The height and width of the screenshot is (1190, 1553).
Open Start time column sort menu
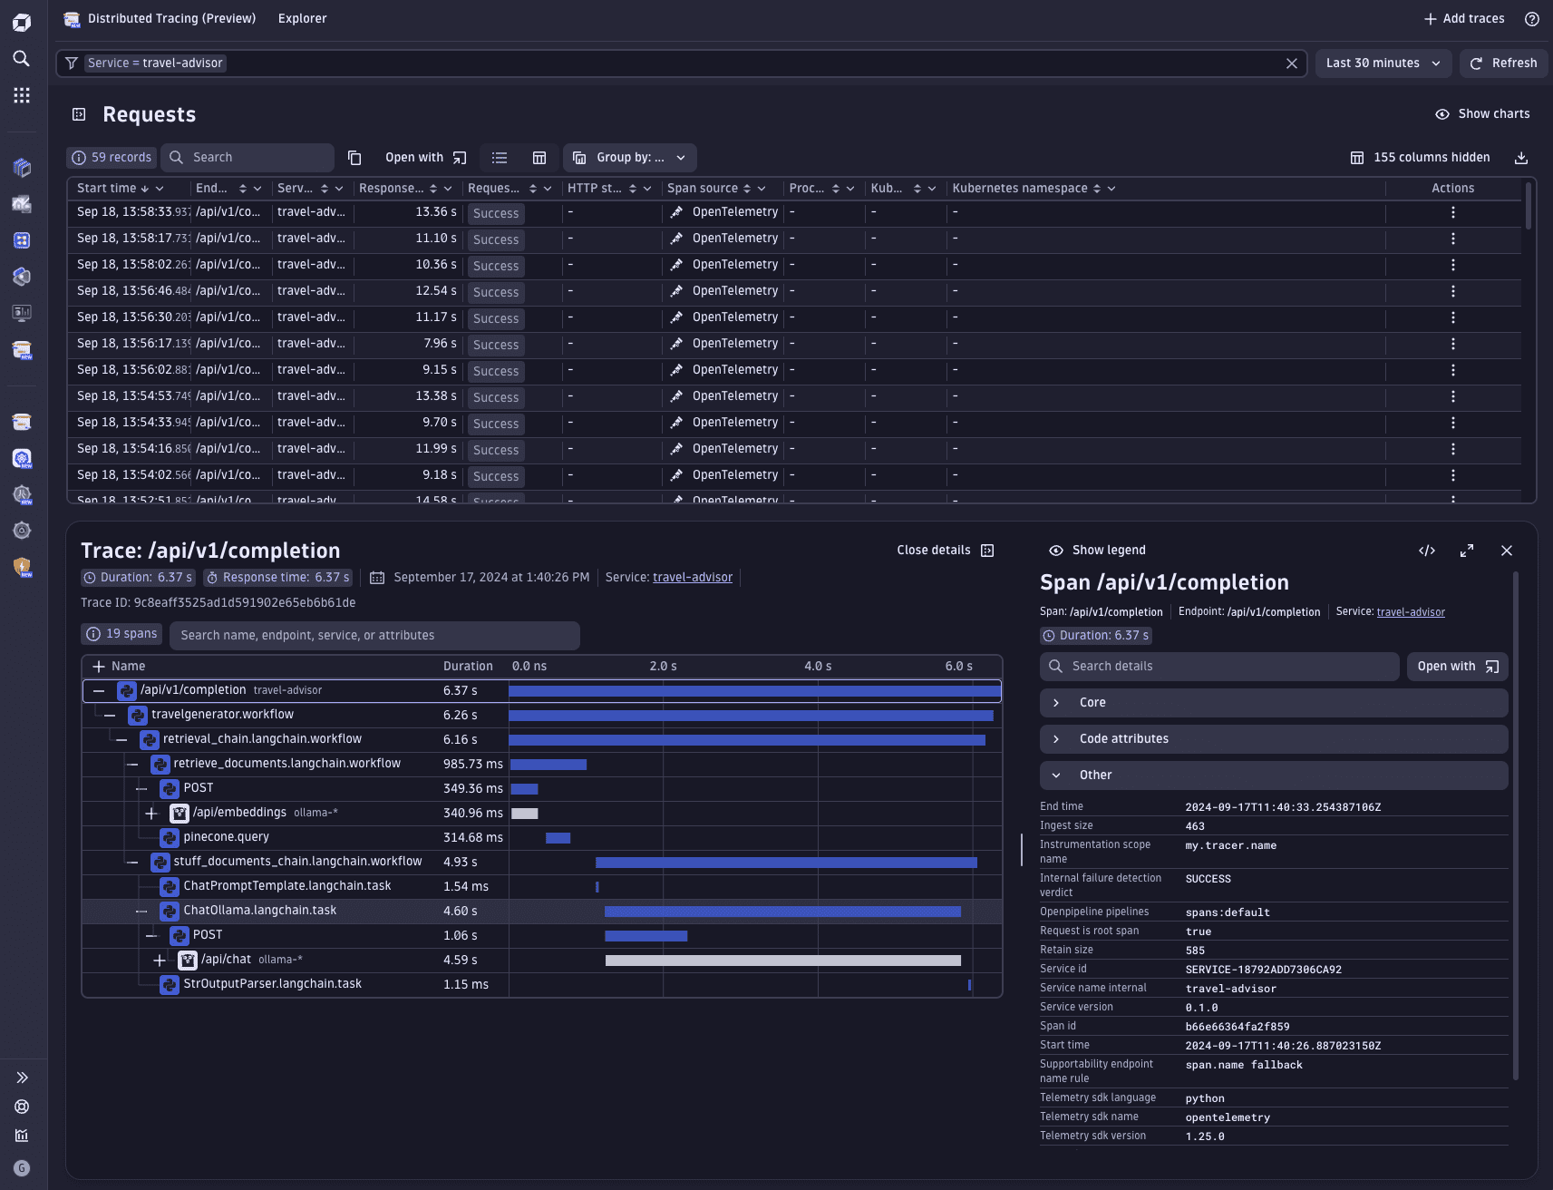[160, 189]
